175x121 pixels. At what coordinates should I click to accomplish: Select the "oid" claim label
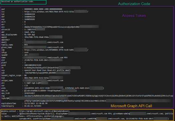(3, 60)
